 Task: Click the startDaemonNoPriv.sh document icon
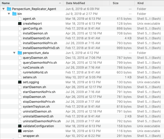click(20, 92)
